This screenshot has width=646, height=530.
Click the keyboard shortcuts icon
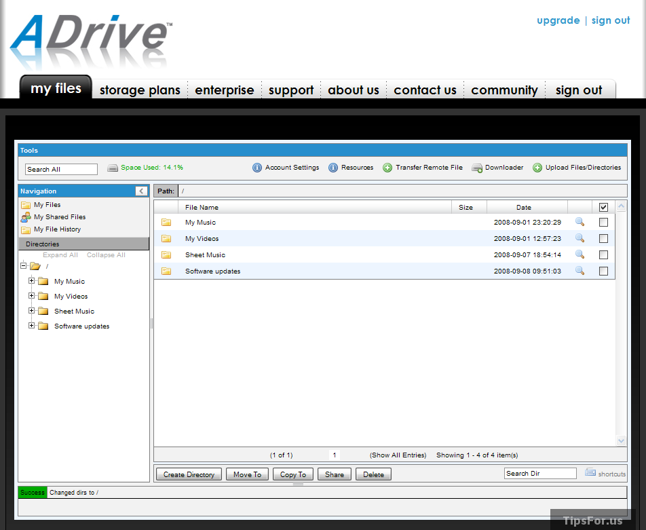pyautogui.click(x=590, y=472)
